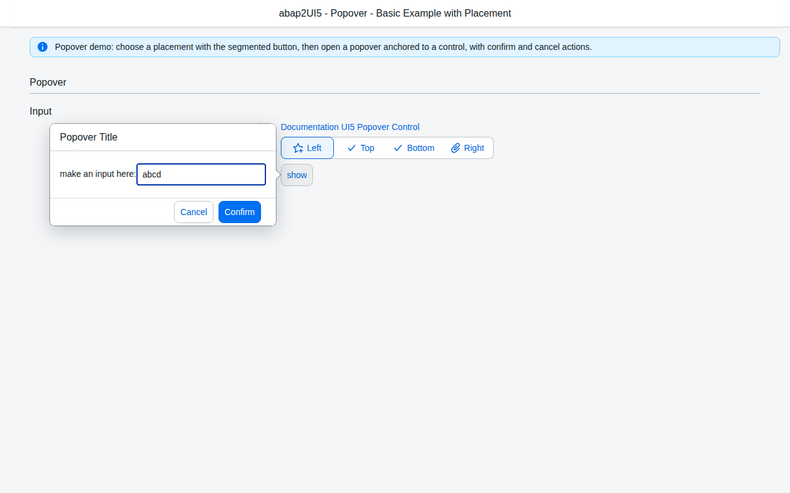790x493 pixels.
Task: Click the Popover demo message strip text
Action: click(x=323, y=47)
